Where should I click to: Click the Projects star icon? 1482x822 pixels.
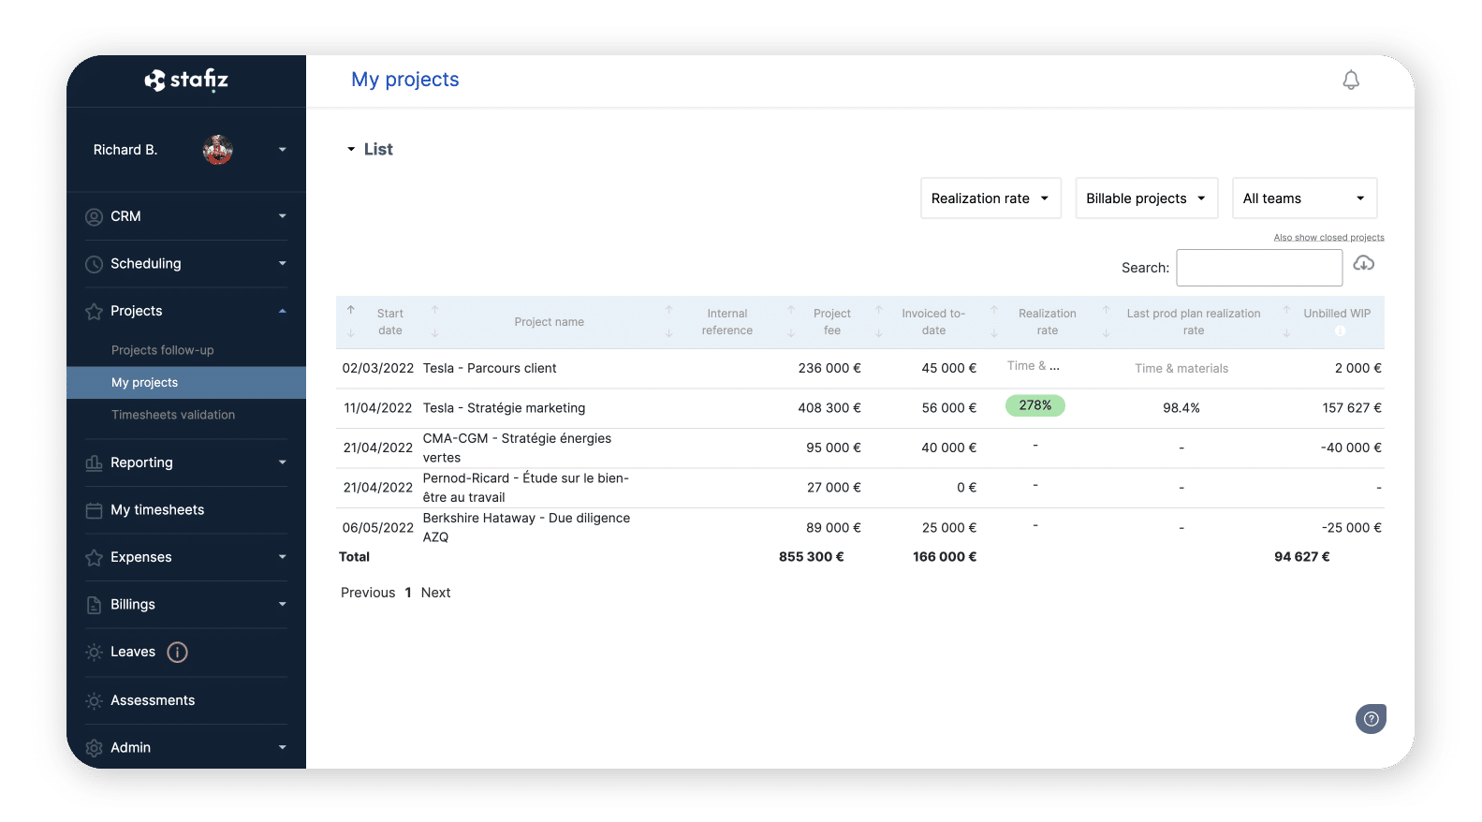[x=94, y=312]
